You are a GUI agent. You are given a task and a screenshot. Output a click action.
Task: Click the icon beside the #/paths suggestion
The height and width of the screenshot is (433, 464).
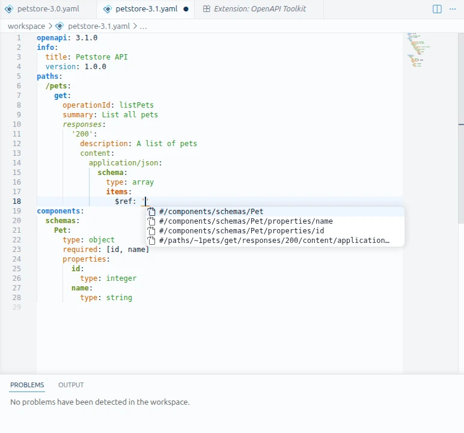tap(151, 240)
